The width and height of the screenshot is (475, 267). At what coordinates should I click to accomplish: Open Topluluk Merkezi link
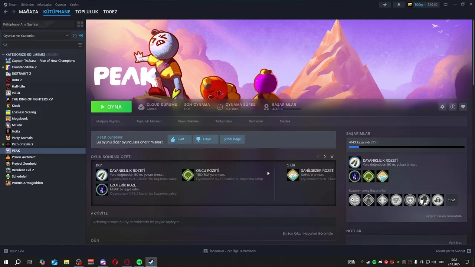coord(149,121)
